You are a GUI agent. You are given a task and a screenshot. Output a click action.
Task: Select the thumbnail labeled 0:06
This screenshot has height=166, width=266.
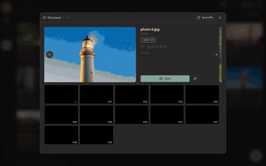click(132, 115)
